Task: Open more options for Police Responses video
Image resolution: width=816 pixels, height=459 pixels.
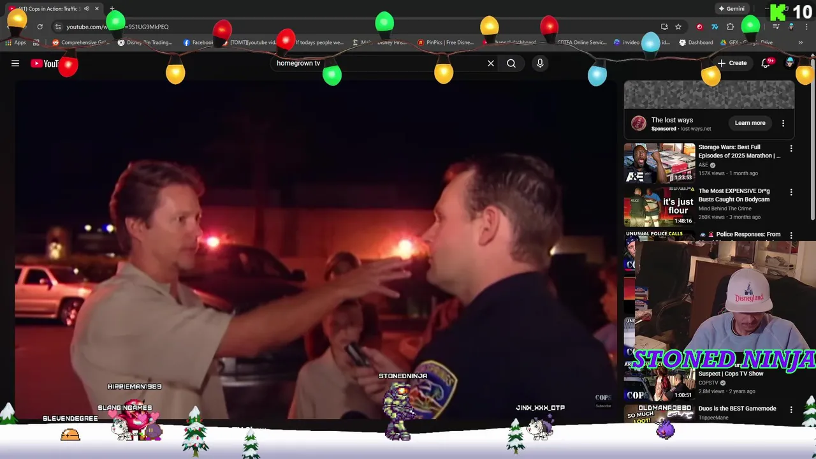Action: pos(791,235)
